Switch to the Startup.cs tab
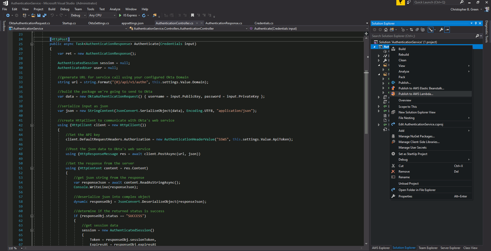Screen dimensions: 491x251 pos(69,23)
